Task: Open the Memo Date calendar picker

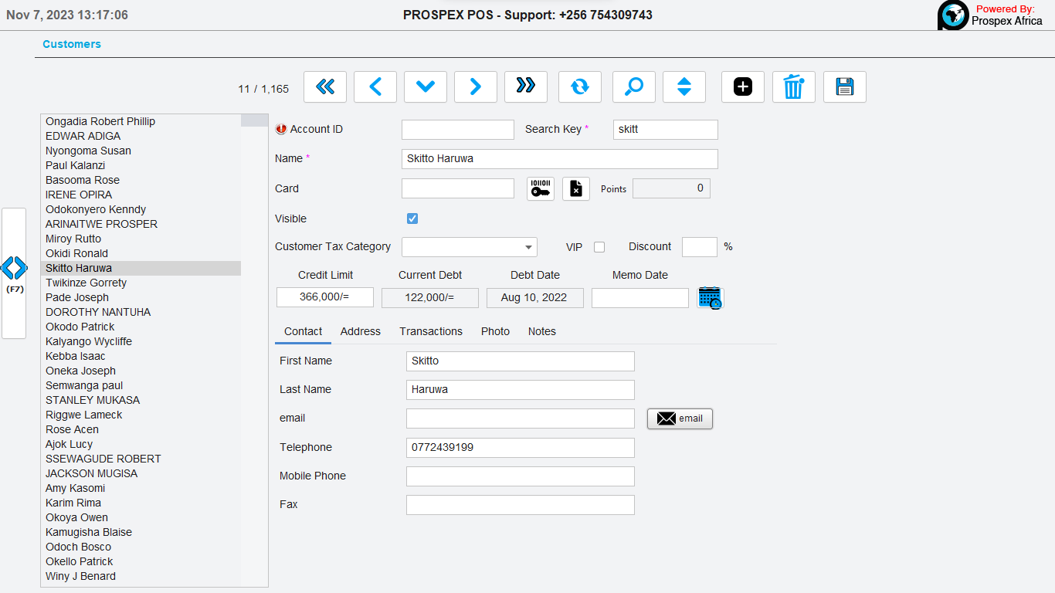Action: [709, 298]
